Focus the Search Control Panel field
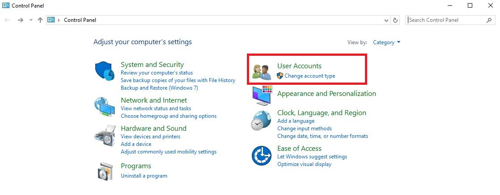This screenshot has height=195, width=500. point(445,20)
